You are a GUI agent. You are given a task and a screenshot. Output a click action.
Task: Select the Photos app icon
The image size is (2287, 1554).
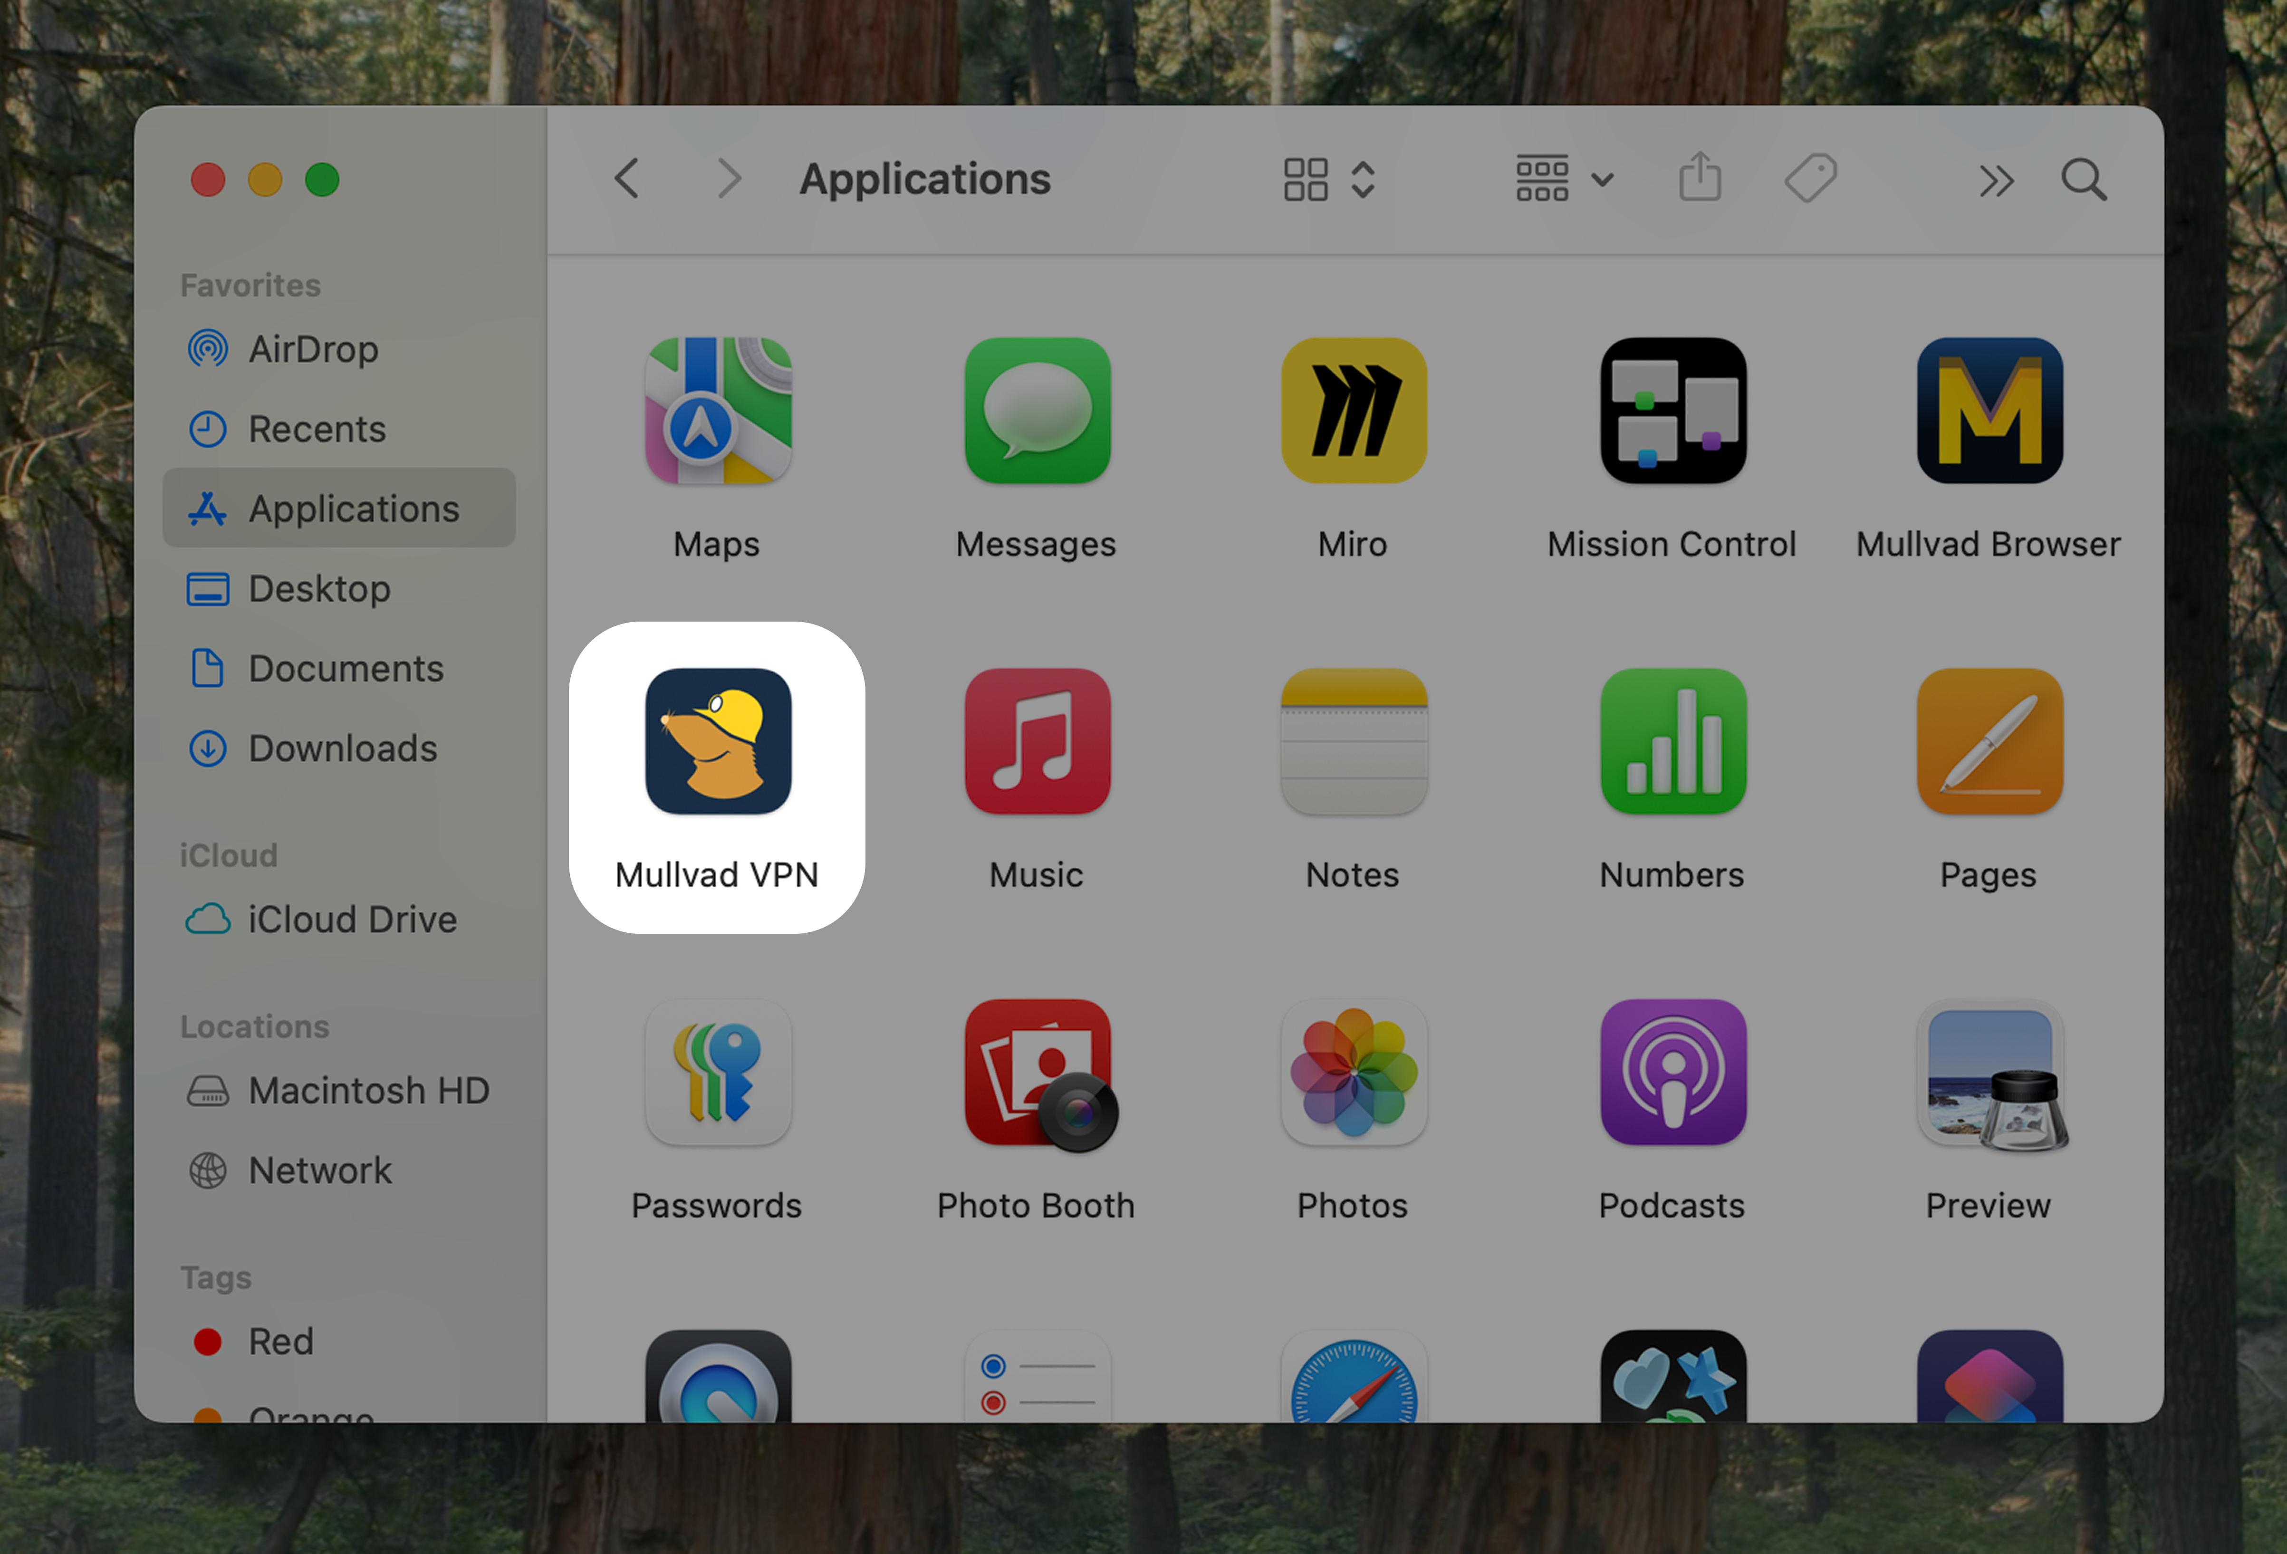(x=1353, y=1072)
